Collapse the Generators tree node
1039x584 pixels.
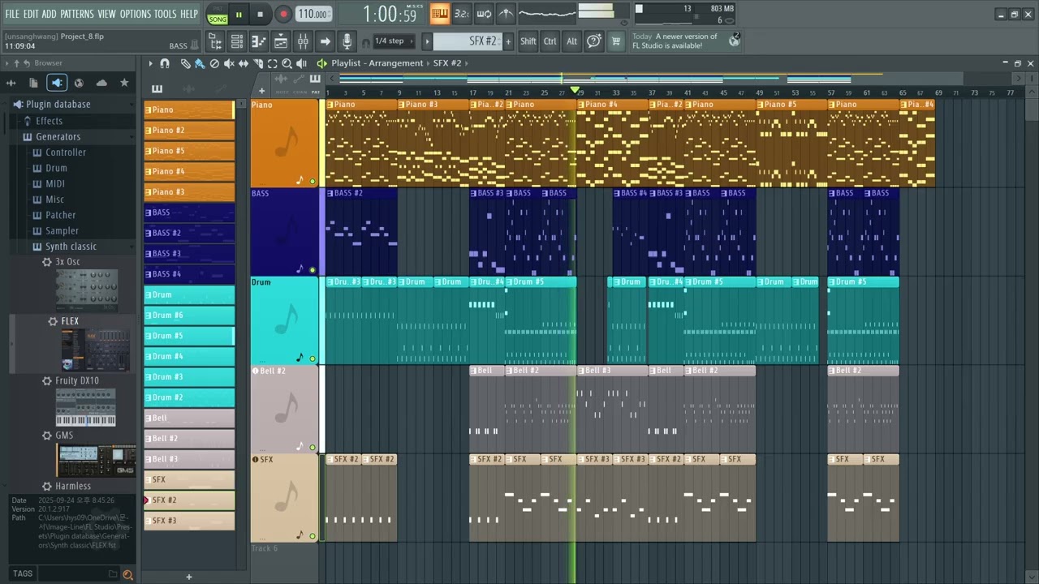(58, 136)
